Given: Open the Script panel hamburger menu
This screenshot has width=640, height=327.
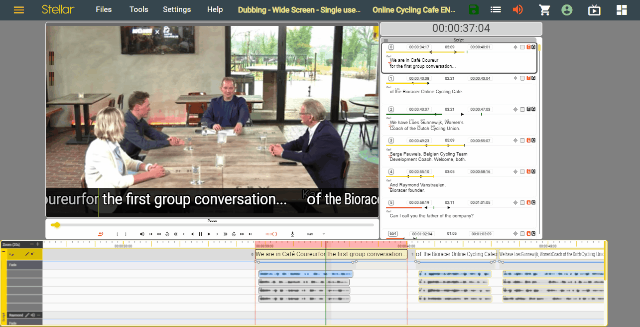Looking at the screenshot, I should pyautogui.click(x=386, y=40).
